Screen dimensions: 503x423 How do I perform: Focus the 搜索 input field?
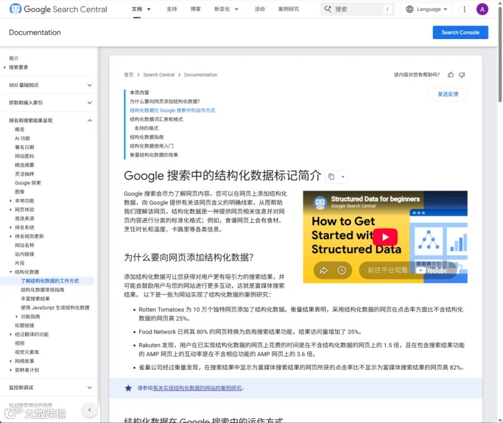tap(357, 9)
